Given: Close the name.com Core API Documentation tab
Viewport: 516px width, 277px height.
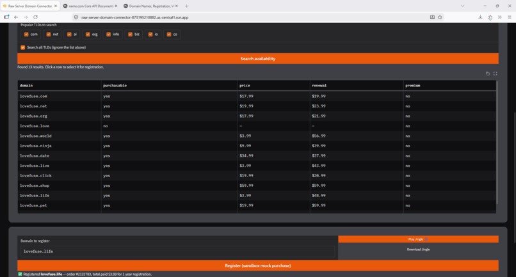Looking at the screenshot, I should pyautogui.click(x=116, y=6).
